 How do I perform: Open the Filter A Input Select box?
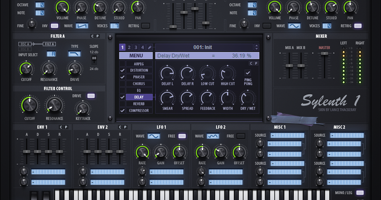coord(51,54)
